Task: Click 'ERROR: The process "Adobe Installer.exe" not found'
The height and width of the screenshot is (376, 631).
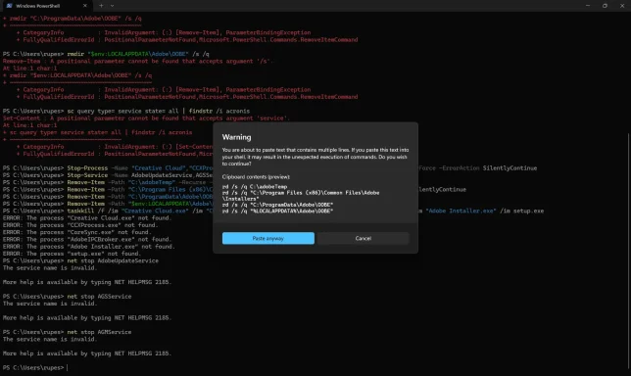Action: pyautogui.click(x=88, y=247)
